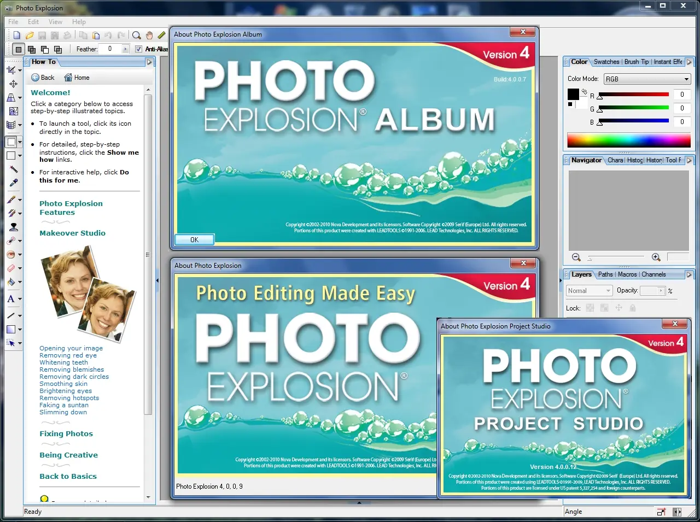Image resolution: width=700 pixels, height=522 pixels.
Task: Click the rainbow color spectrum bar
Action: [x=629, y=140]
